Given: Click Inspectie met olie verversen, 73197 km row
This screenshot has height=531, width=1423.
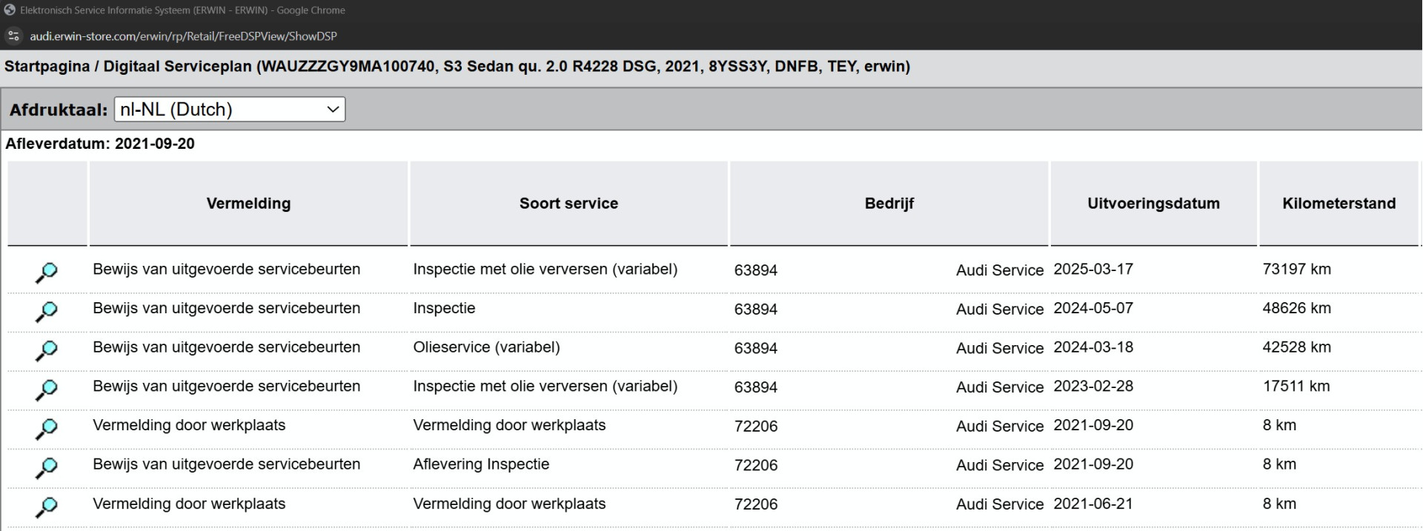Looking at the screenshot, I should (x=545, y=270).
